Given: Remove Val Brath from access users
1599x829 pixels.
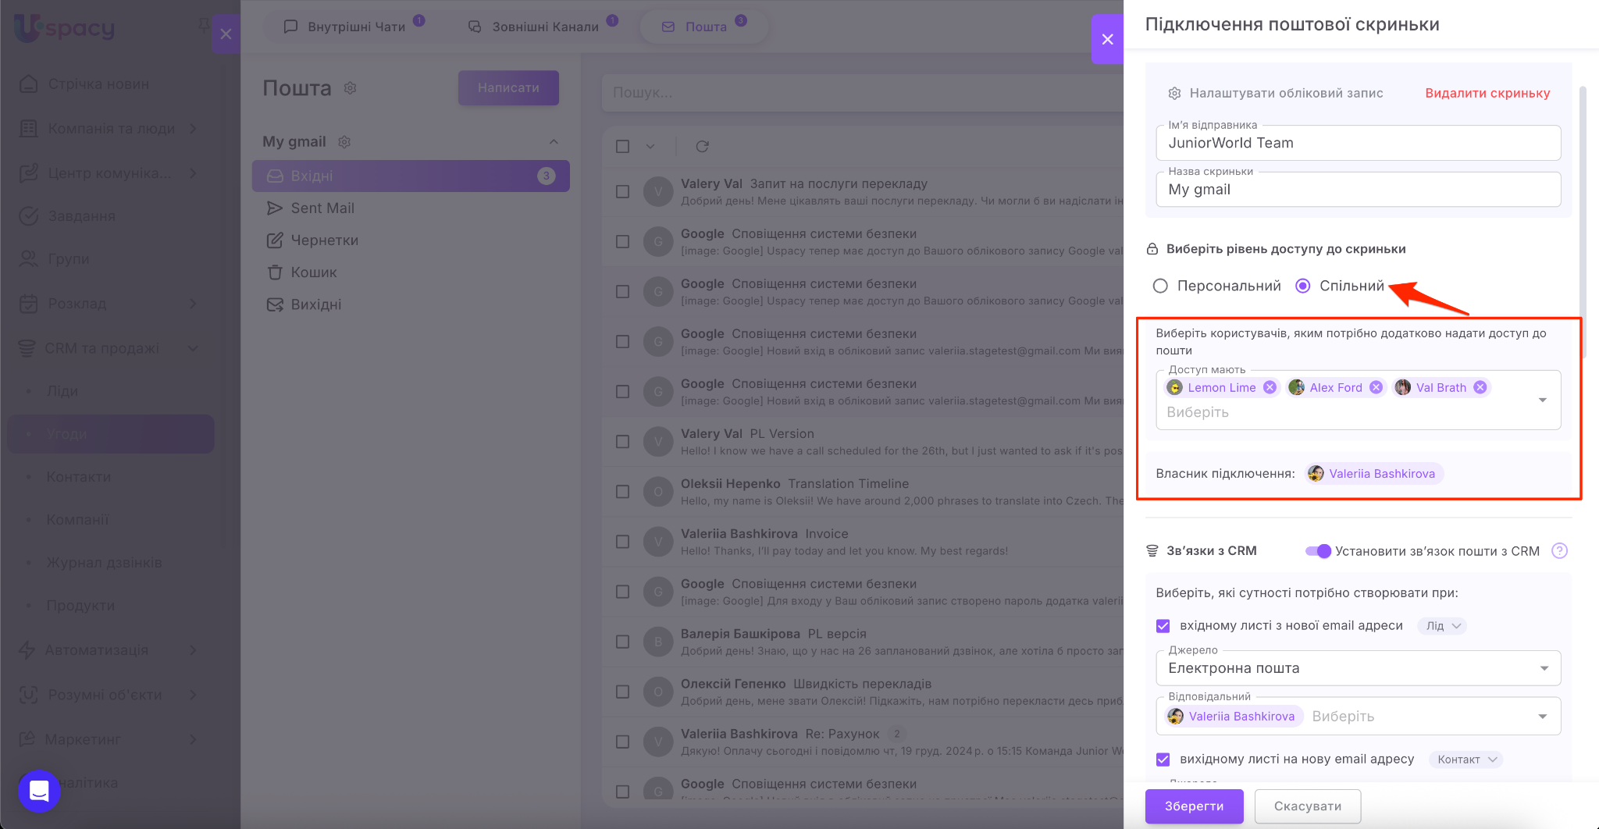Looking at the screenshot, I should point(1480,387).
